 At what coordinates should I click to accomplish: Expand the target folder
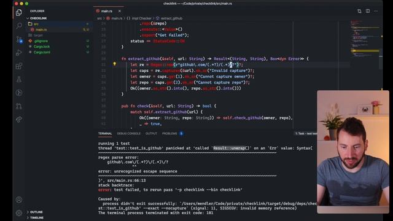pos(38,36)
